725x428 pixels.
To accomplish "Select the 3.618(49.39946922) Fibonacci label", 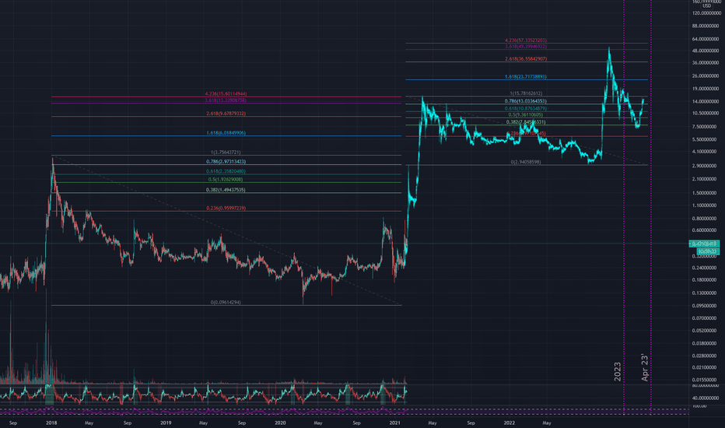I will pyautogui.click(x=526, y=46).
